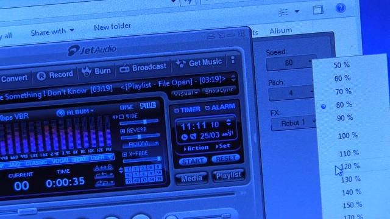The width and height of the screenshot is (390, 219).
Task: Enable the ALARM checkbox
Action: click(207, 108)
